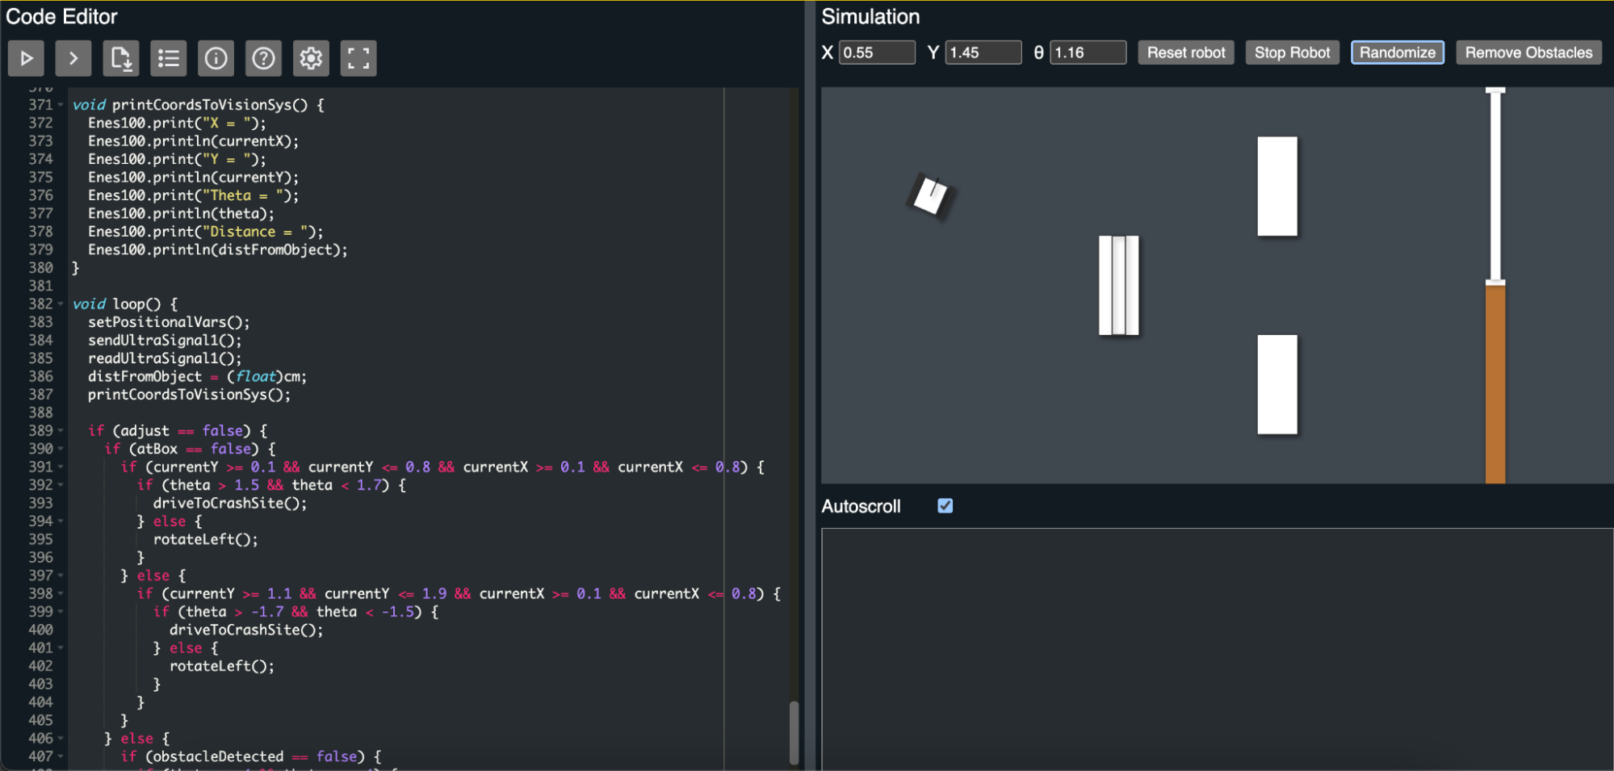Click the 'printCoordsToVisionSys' function name on line 371
1614x771 pixels.
point(202,105)
